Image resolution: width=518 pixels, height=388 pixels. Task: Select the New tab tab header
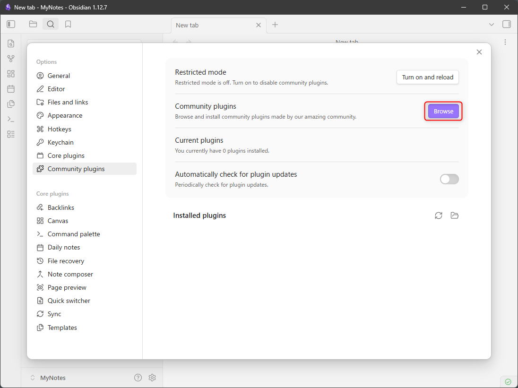click(x=219, y=25)
